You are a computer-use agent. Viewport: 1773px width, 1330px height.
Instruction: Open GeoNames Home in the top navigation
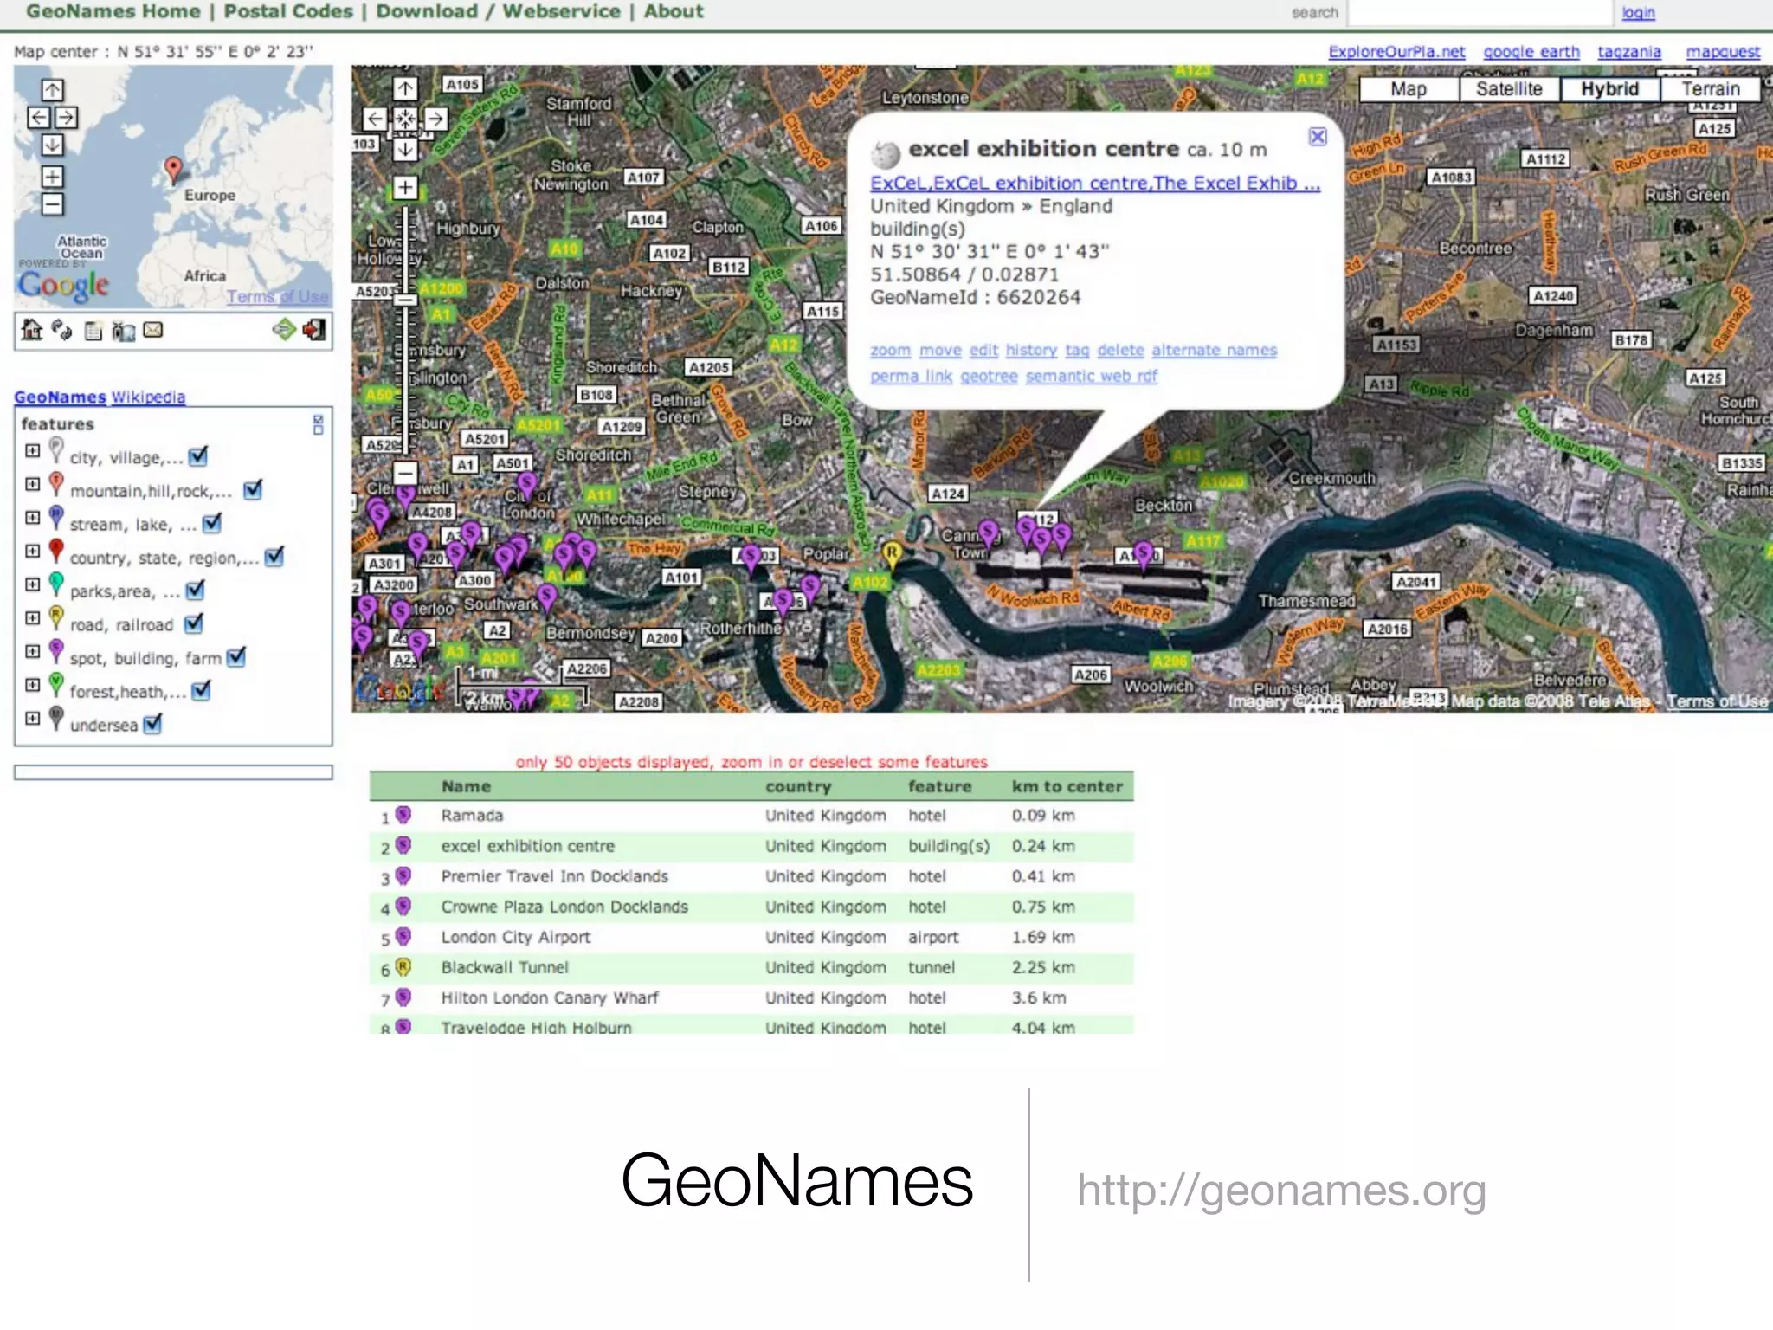coord(113,11)
